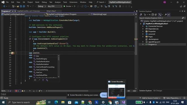Select UseCookiePolicy in the IntelliSense list
This screenshot has width=187, height=105.
[42, 70]
